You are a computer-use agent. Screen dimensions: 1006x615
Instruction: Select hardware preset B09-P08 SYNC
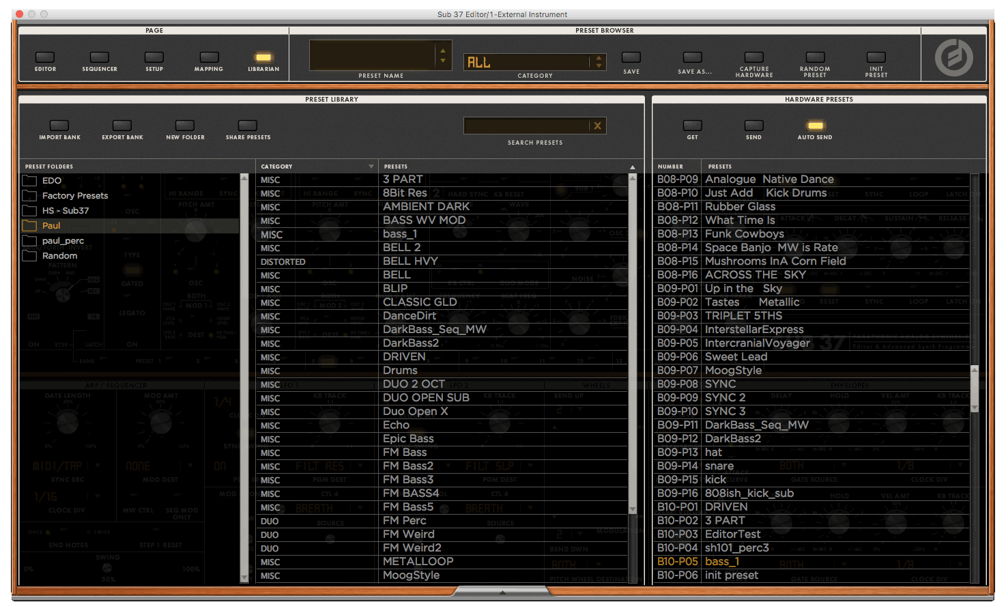pos(811,384)
